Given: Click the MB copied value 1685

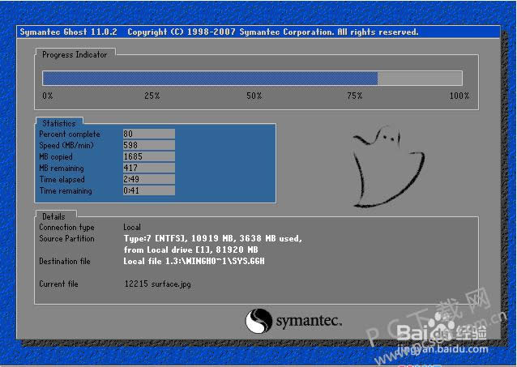Looking at the screenshot, I should coord(149,156).
